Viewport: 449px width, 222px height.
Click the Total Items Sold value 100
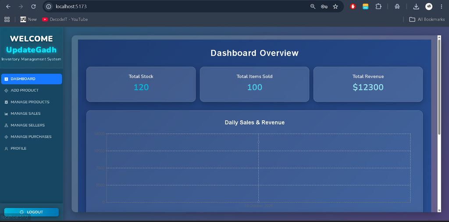[x=255, y=87]
